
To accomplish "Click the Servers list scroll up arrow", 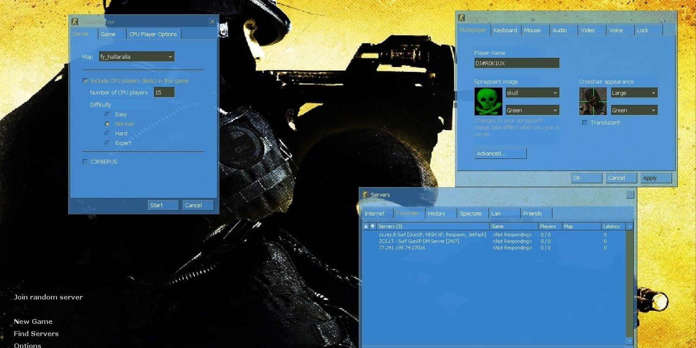I will tap(630, 226).
